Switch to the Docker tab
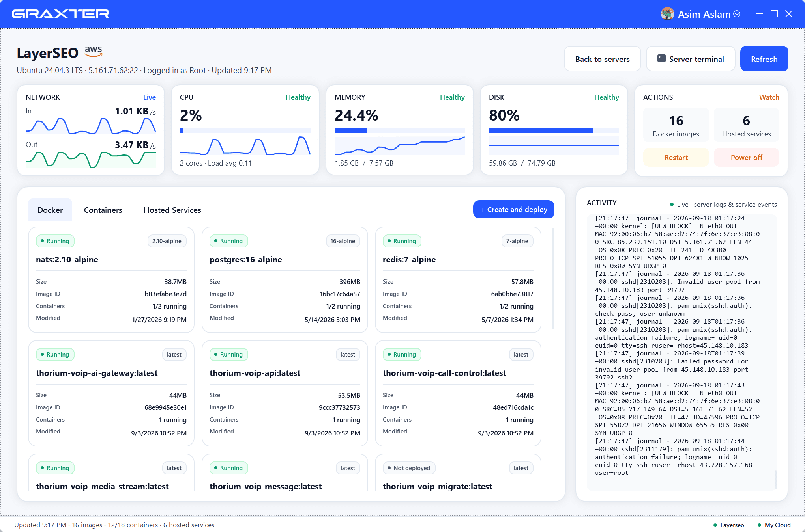This screenshot has width=805, height=532. (50, 210)
